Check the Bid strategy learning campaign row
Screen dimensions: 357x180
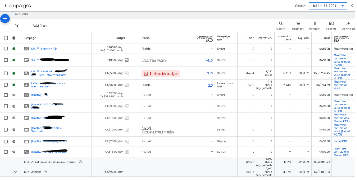pyautogui.click(x=6, y=60)
